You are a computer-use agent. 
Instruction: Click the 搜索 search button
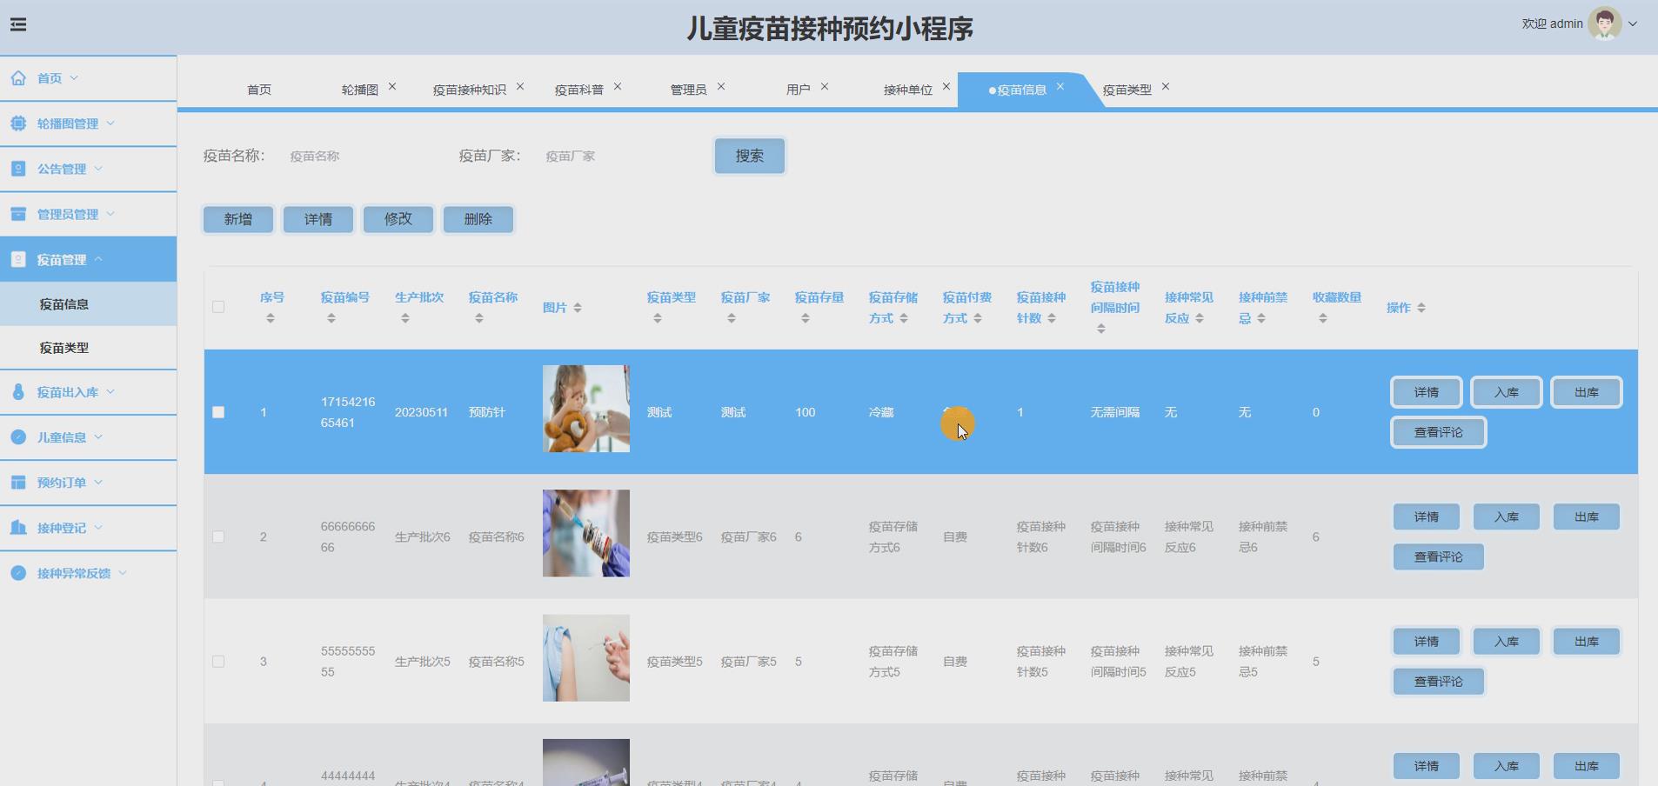pos(748,156)
